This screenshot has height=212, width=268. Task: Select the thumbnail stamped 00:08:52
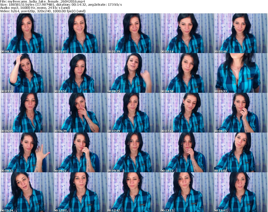27,152
